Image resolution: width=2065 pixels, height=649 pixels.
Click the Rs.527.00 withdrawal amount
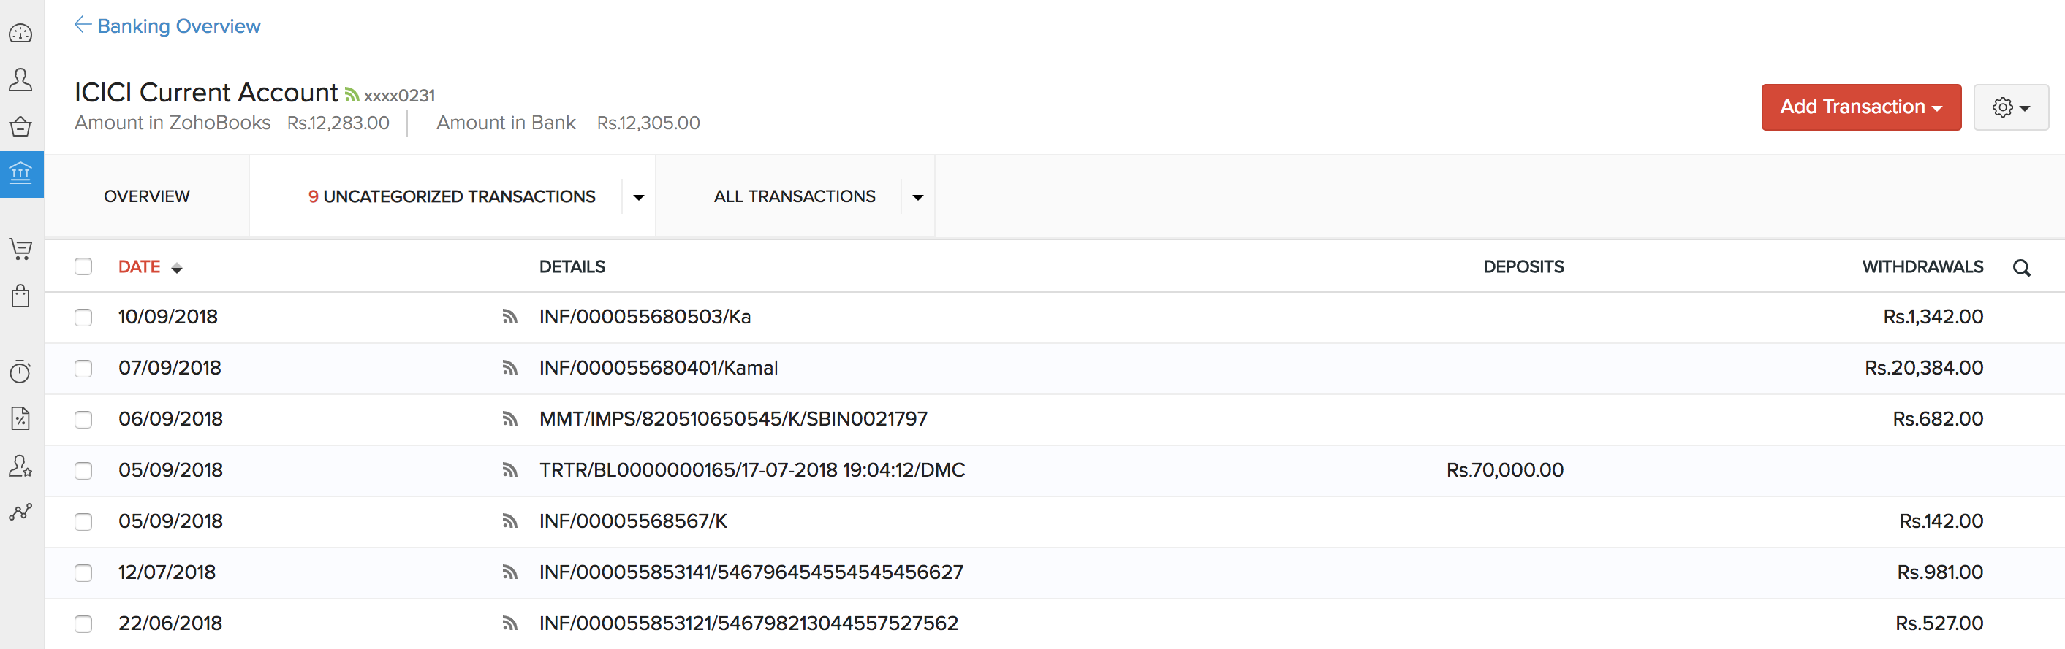pos(1939,624)
